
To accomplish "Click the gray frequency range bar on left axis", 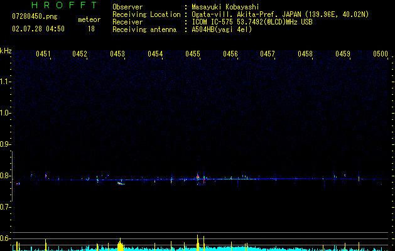I will pyautogui.click(x=12, y=176).
